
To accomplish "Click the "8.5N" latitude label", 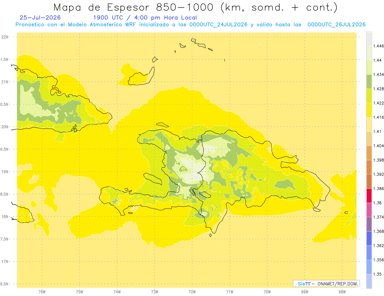I will coord(5,194).
